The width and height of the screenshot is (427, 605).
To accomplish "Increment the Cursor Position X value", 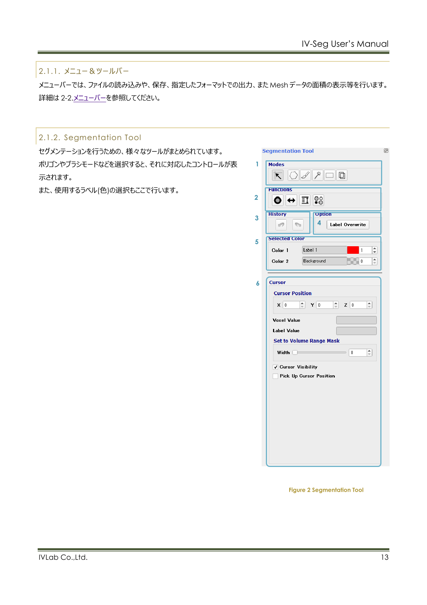I will point(302,303).
